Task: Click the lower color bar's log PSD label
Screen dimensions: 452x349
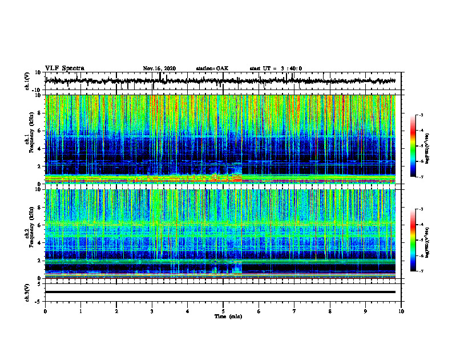Action: (427, 242)
